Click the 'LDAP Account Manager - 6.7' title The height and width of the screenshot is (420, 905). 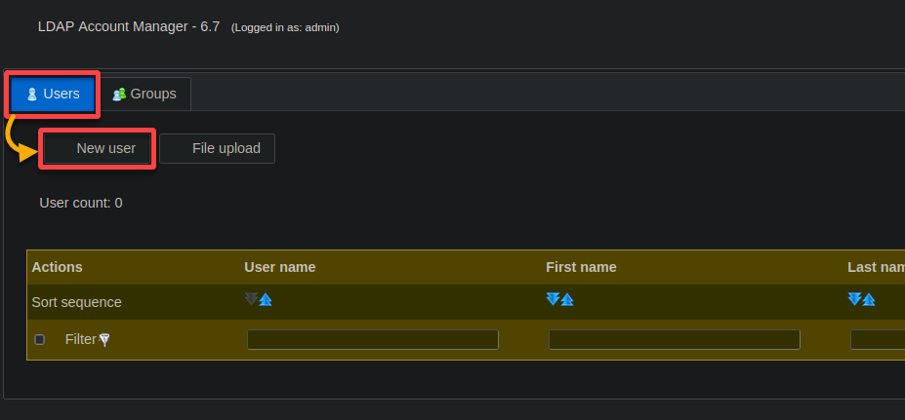(x=129, y=26)
